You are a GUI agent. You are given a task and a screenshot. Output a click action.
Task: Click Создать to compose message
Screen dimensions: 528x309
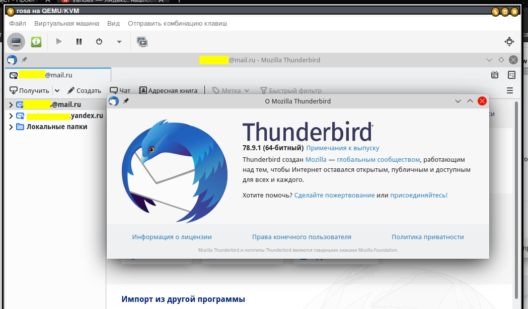pos(84,90)
